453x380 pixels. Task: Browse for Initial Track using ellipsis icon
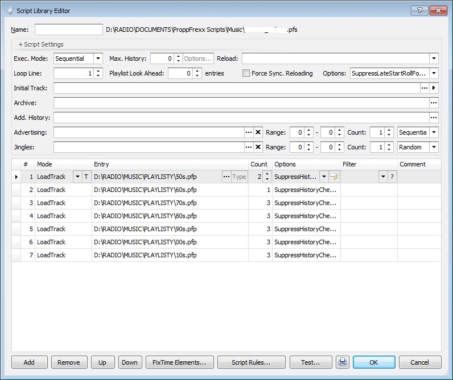tap(424, 88)
